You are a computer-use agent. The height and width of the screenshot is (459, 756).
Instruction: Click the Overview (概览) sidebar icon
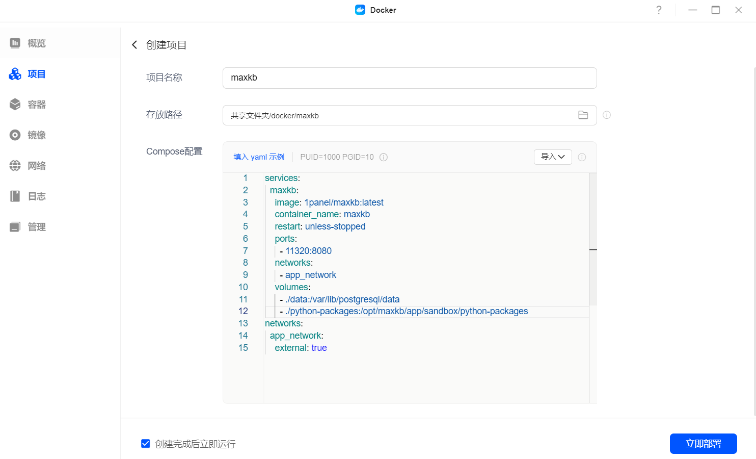[x=15, y=43]
